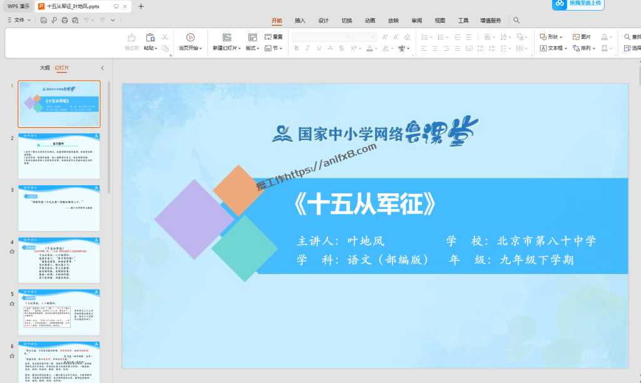This screenshot has height=383, width=641.
Task: Expand the 版式 layout dropdown
Action: coord(252,48)
